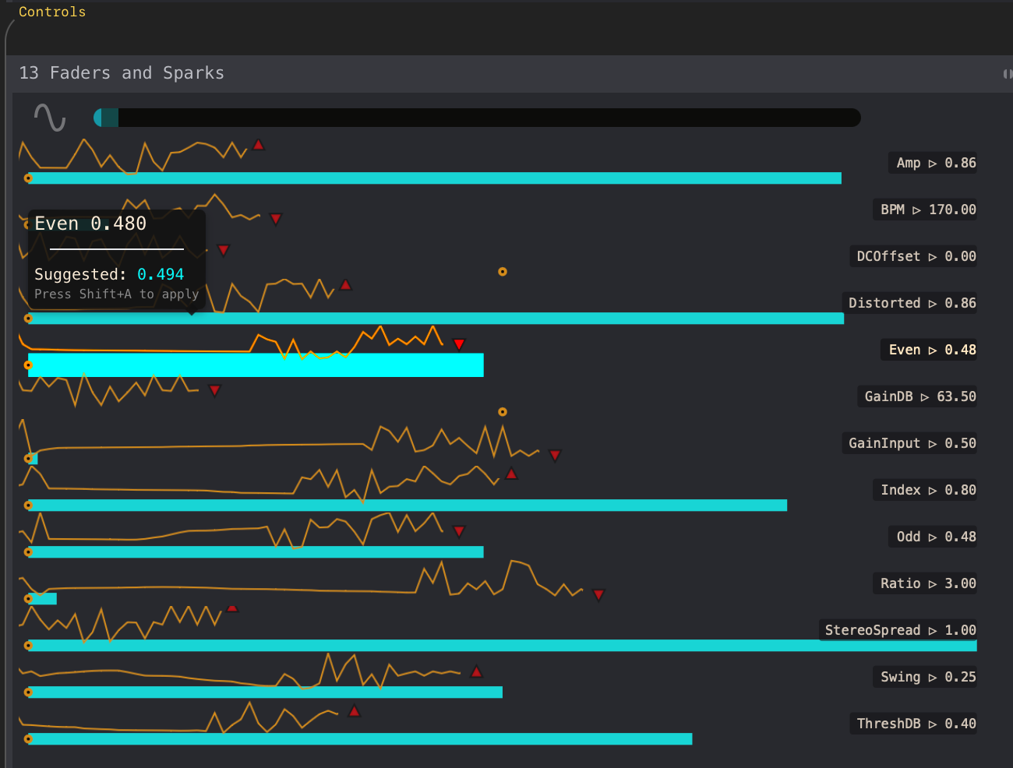Click the up triangle ending the StereoSpread sparkline

(232, 608)
